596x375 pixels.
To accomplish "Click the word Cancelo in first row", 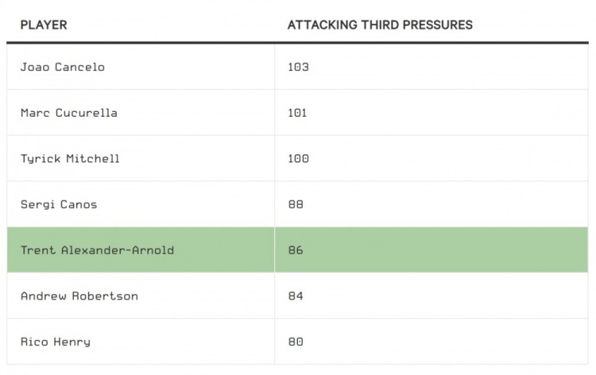I will click(79, 67).
